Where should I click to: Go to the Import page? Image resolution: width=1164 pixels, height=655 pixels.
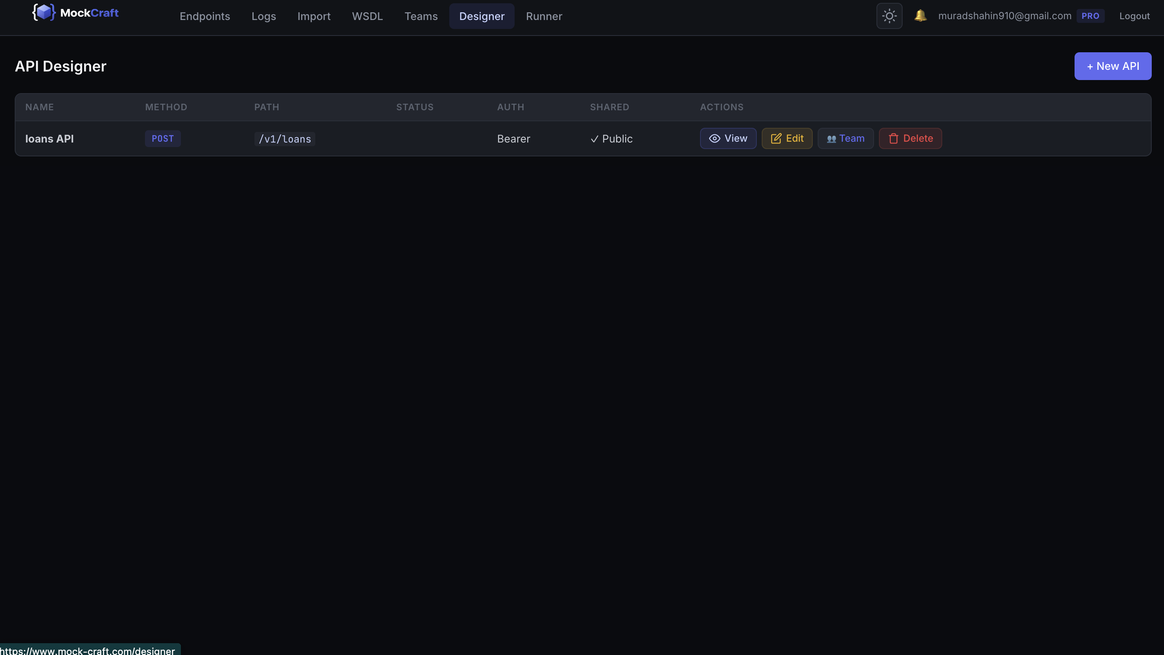[314, 16]
